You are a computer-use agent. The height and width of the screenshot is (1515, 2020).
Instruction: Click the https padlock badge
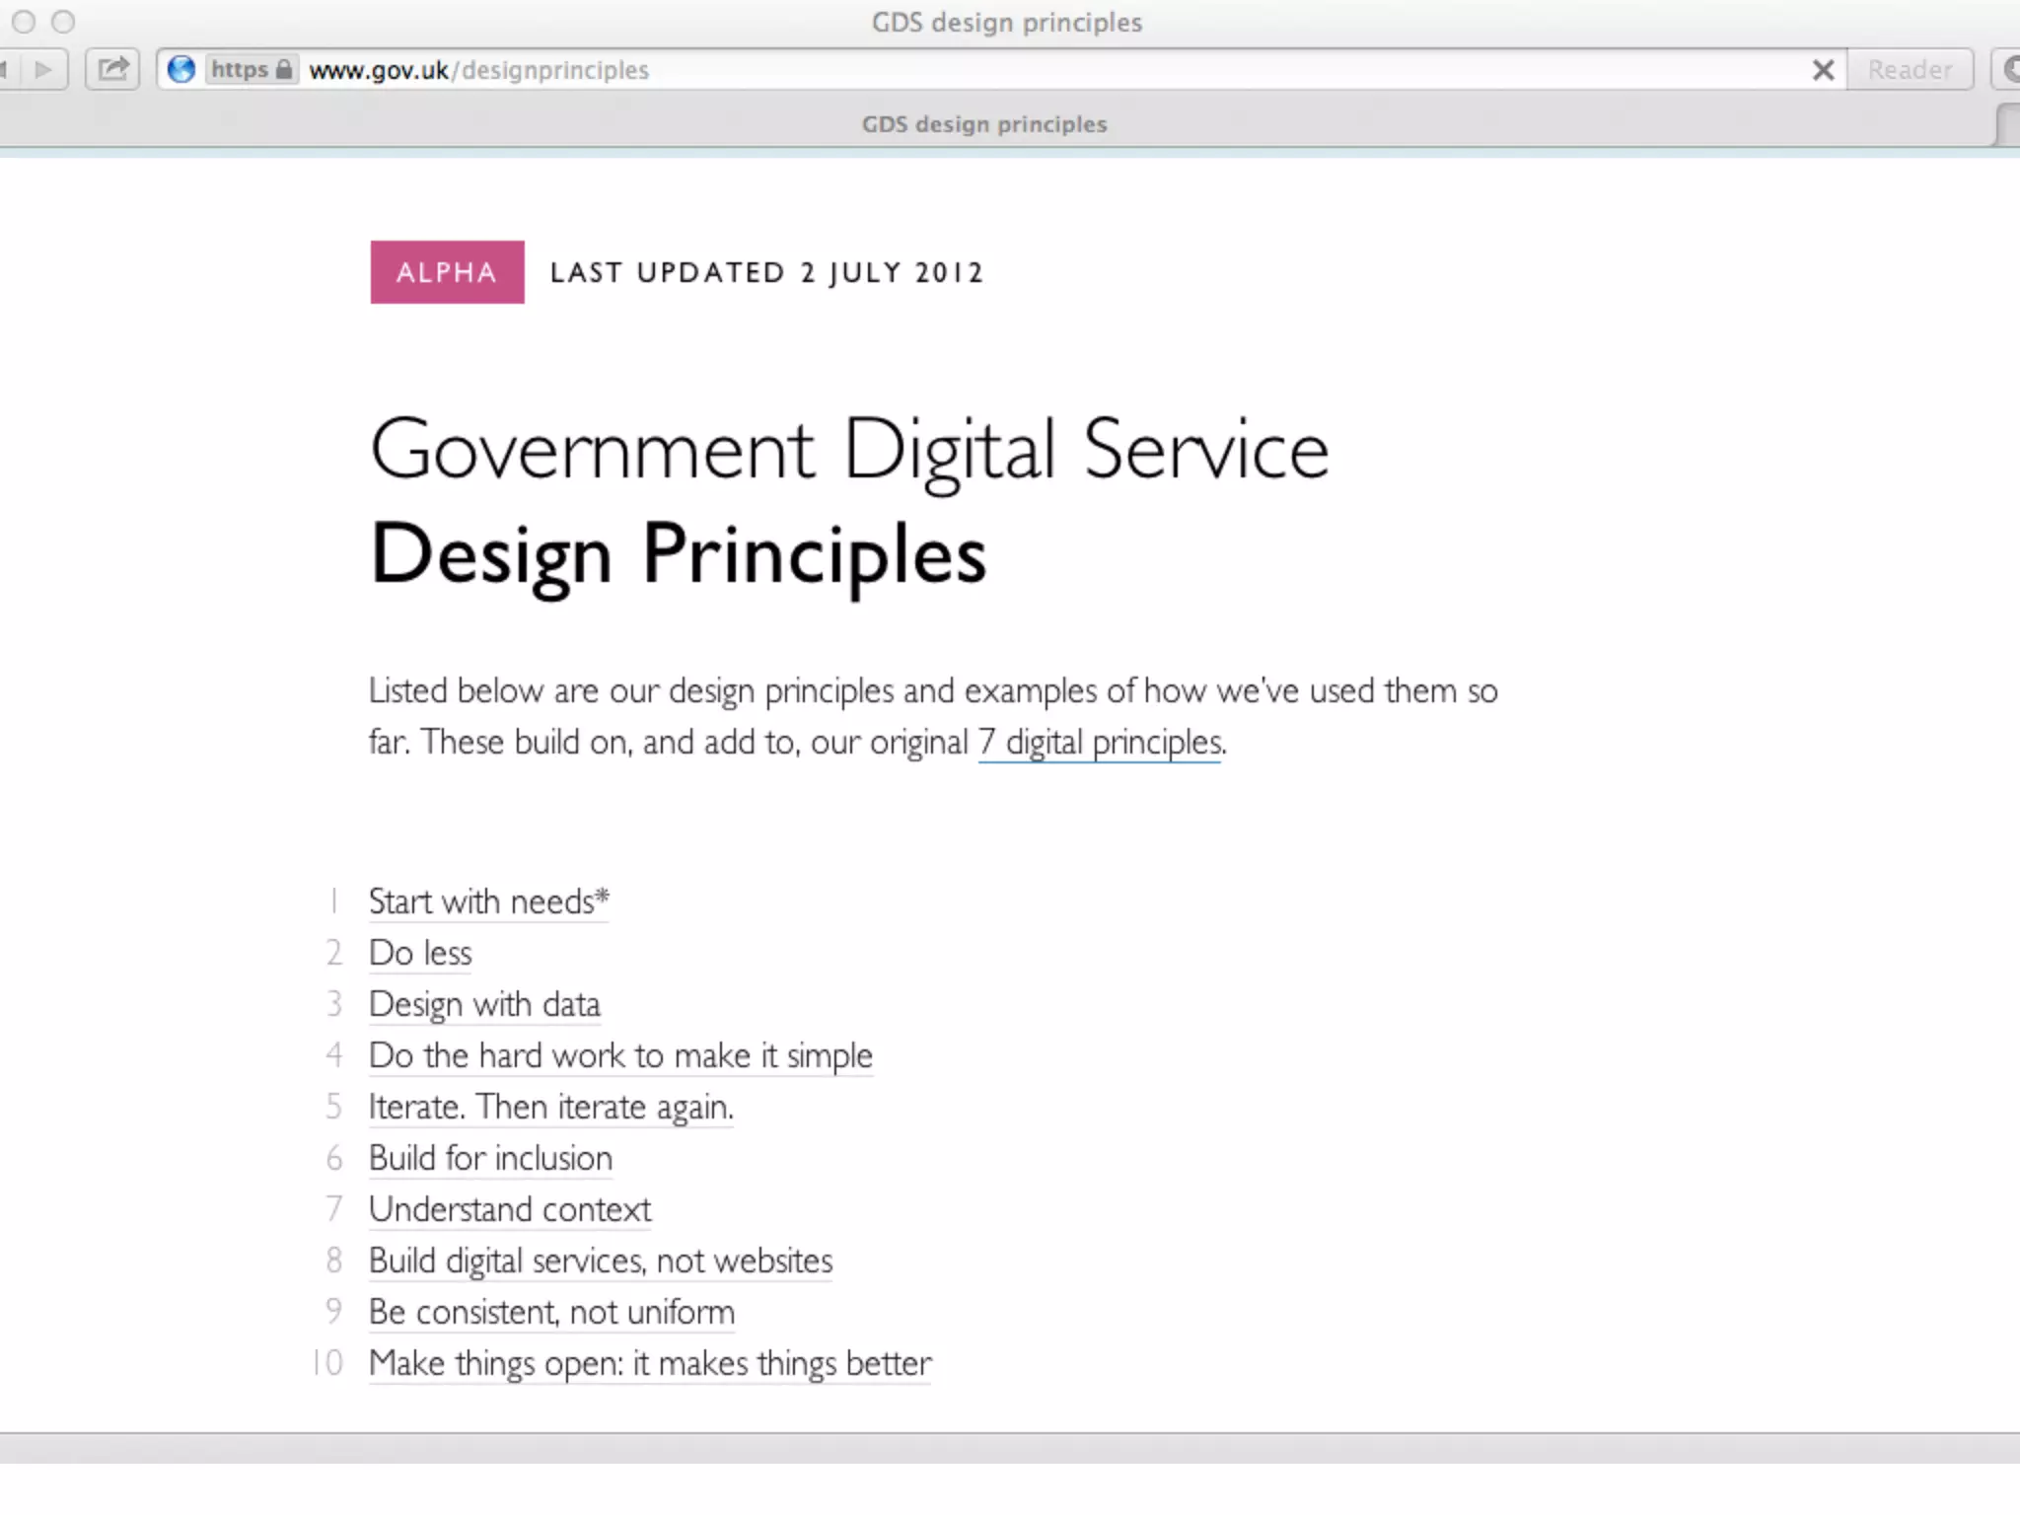(x=252, y=69)
